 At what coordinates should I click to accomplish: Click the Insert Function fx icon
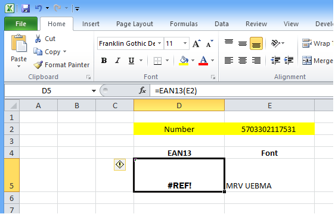(x=142, y=91)
